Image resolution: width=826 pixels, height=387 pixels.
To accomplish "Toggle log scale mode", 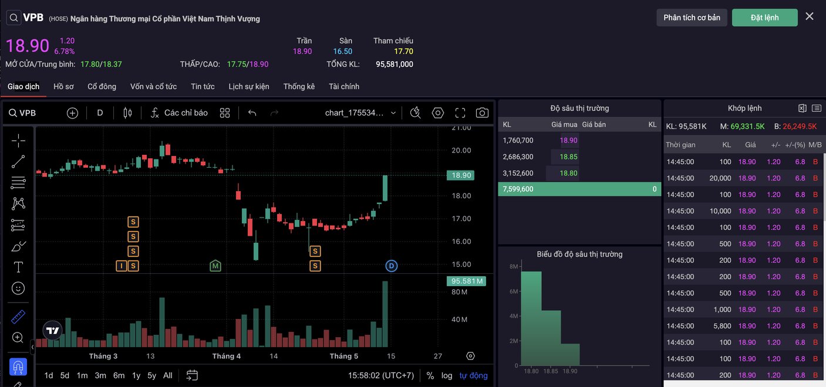I will [x=447, y=375].
